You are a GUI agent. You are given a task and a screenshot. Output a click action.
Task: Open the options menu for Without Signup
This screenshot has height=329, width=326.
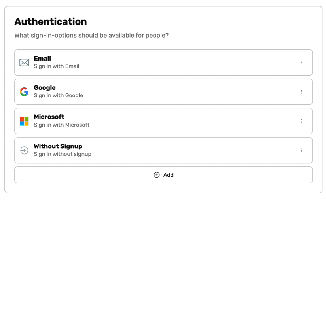click(301, 150)
